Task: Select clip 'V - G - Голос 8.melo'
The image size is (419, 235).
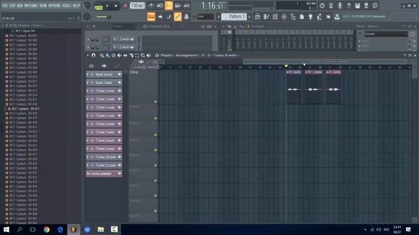Action: (104, 140)
